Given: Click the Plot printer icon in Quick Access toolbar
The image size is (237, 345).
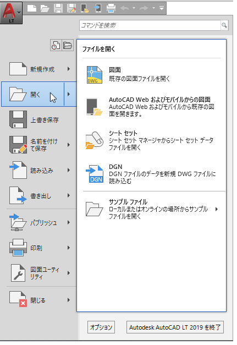Looking at the screenshot, I should (111, 8).
